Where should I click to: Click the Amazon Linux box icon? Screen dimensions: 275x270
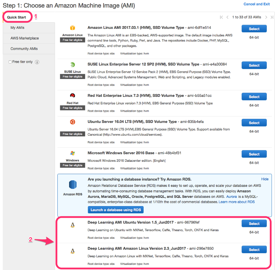(73, 28)
